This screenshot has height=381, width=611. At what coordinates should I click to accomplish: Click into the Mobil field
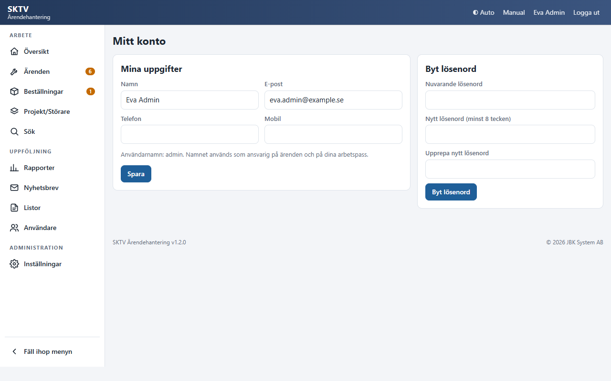point(333,134)
